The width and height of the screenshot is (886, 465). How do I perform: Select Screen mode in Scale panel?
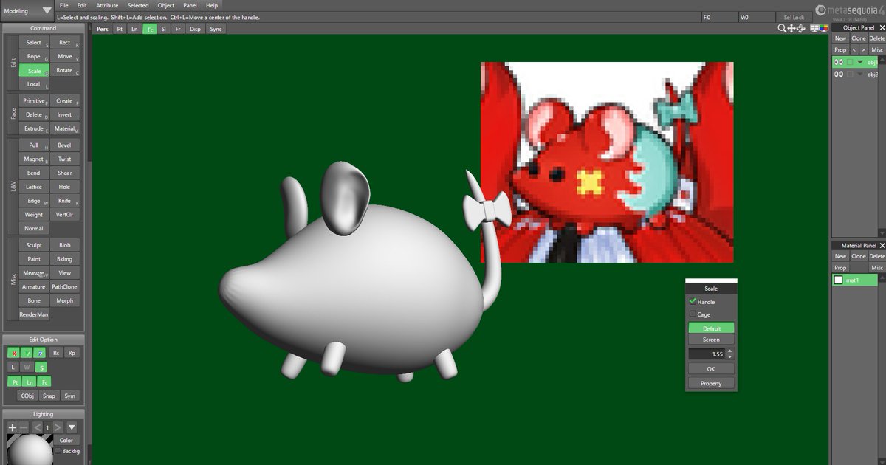point(711,340)
